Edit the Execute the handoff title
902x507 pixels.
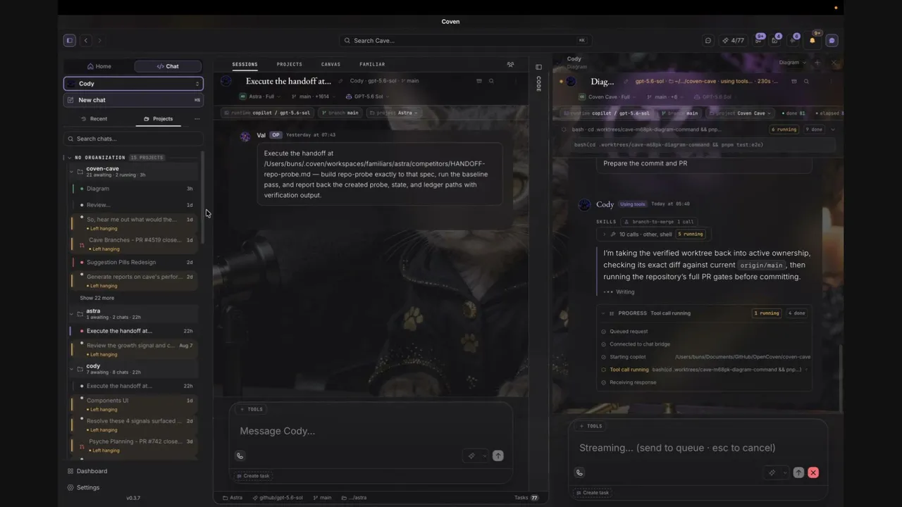[340, 81]
